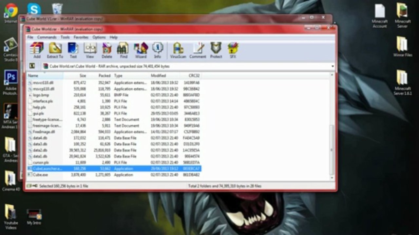The height and width of the screenshot is (235, 419).
Task: Launch the Wizard tool
Action: click(141, 50)
